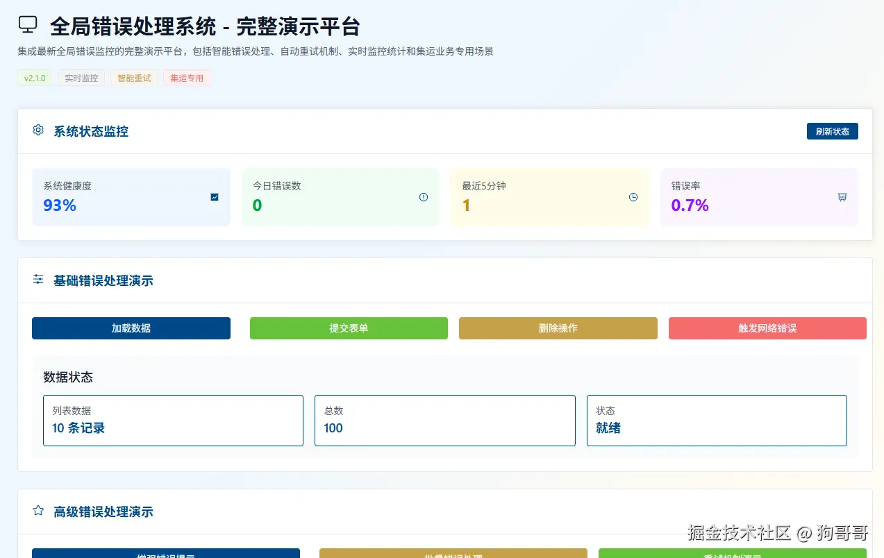Click the info icon in the 今日错误数 card
The image size is (884, 558).
(424, 196)
